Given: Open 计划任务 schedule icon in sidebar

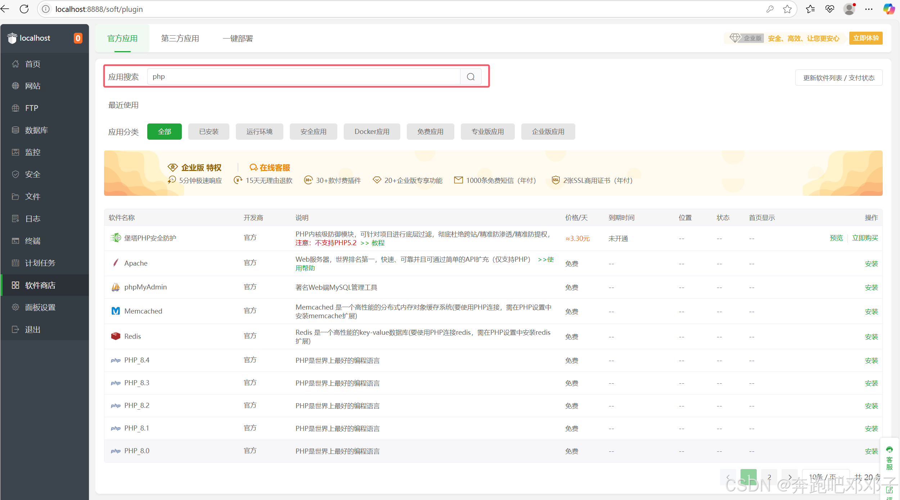Looking at the screenshot, I should point(15,263).
